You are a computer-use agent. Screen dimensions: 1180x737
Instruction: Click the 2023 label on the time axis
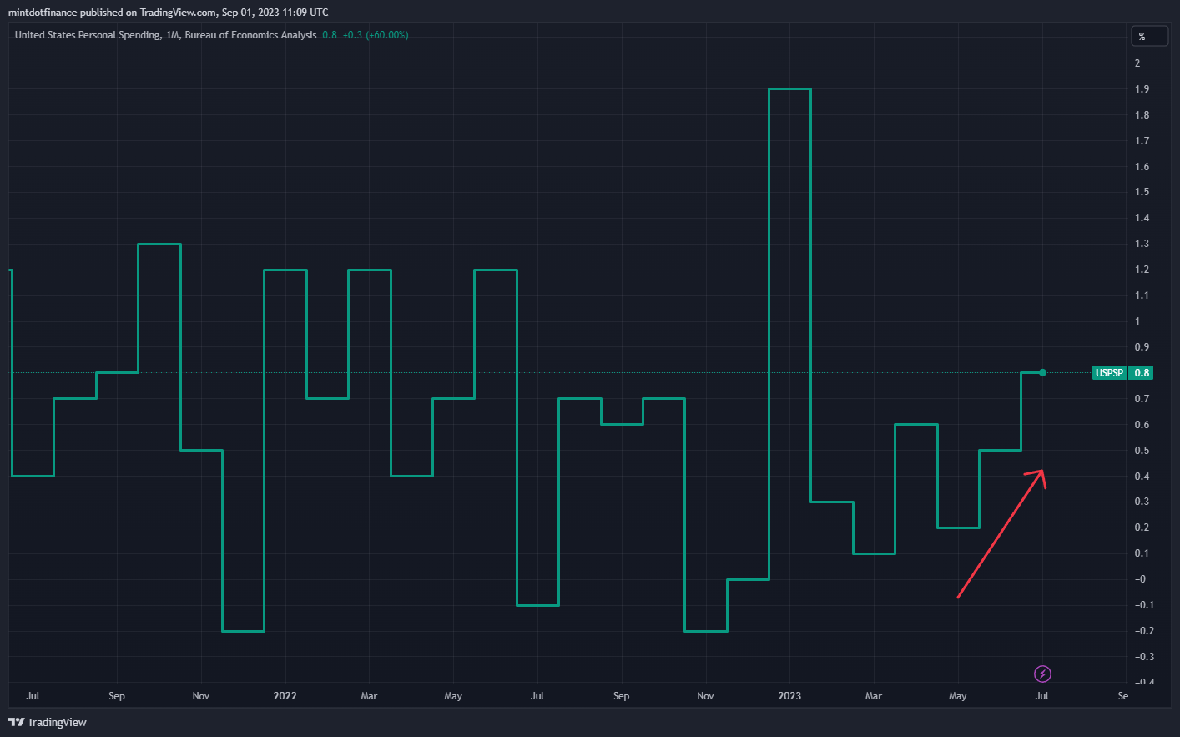tap(789, 696)
